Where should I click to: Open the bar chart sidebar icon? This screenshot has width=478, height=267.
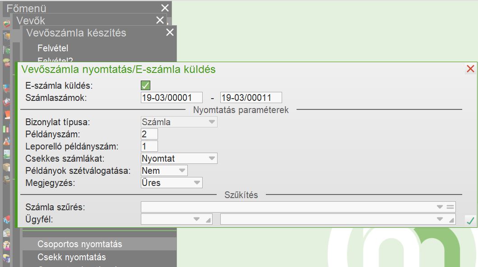coord(6,129)
